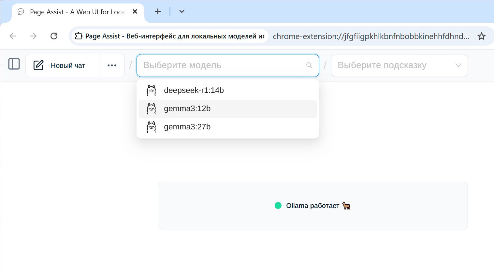494x278 pixels.
Task: Click the New chat pencil icon
Action: 38,65
